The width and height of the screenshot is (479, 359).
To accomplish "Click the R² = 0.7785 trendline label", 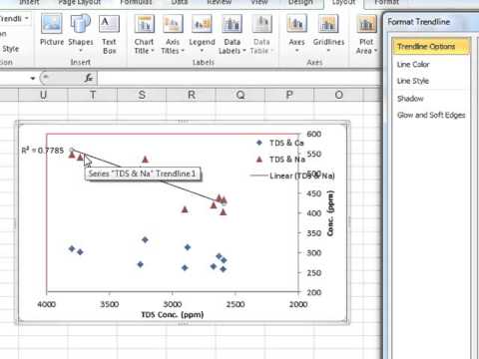I will (42, 151).
